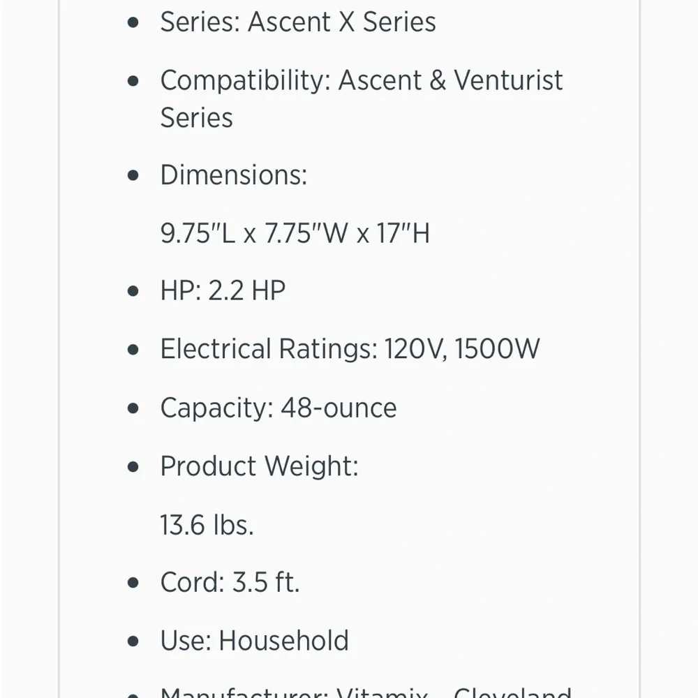This screenshot has height=698, width=698.
Task: Click the bullet point beside Capacity
Action: pyautogui.click(x=134, y=408)
